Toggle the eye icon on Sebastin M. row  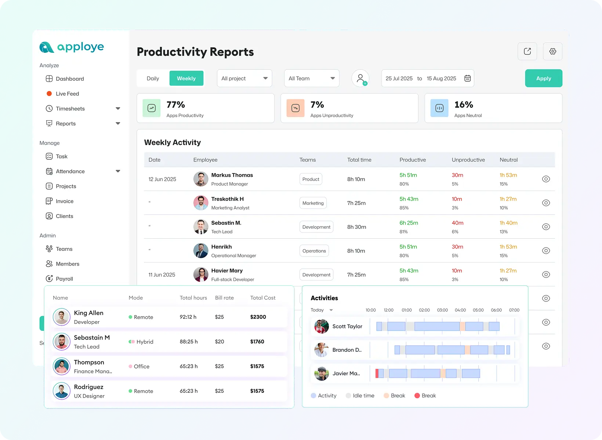pyautogui.click(x=546, y=227)
